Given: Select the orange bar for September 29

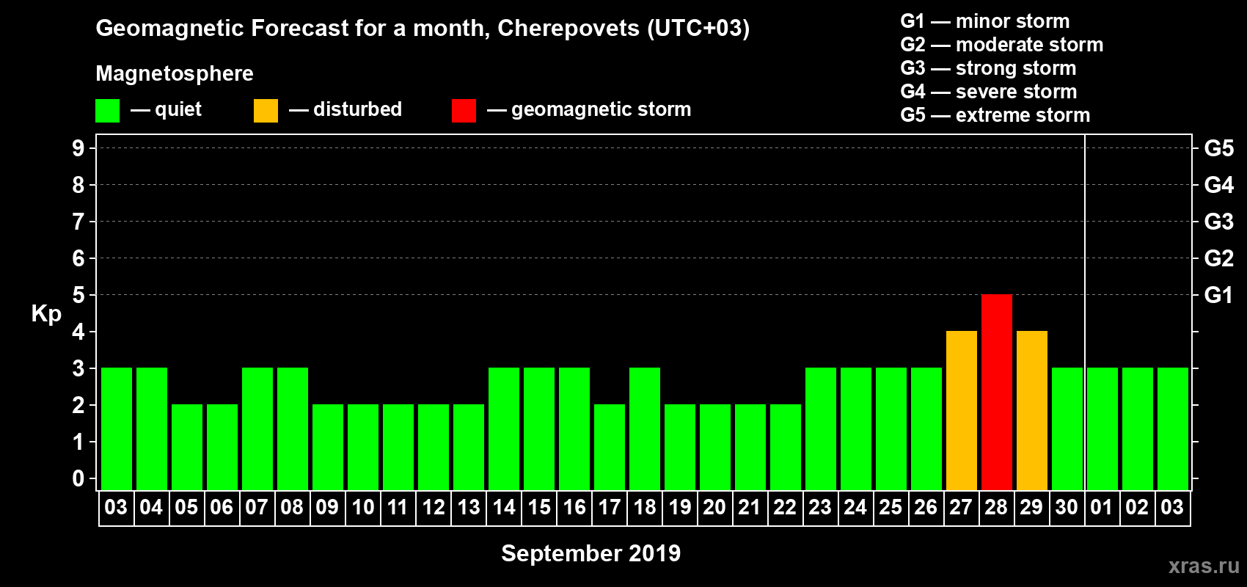Looking at the screenshot, I should tap(1032, 410).
